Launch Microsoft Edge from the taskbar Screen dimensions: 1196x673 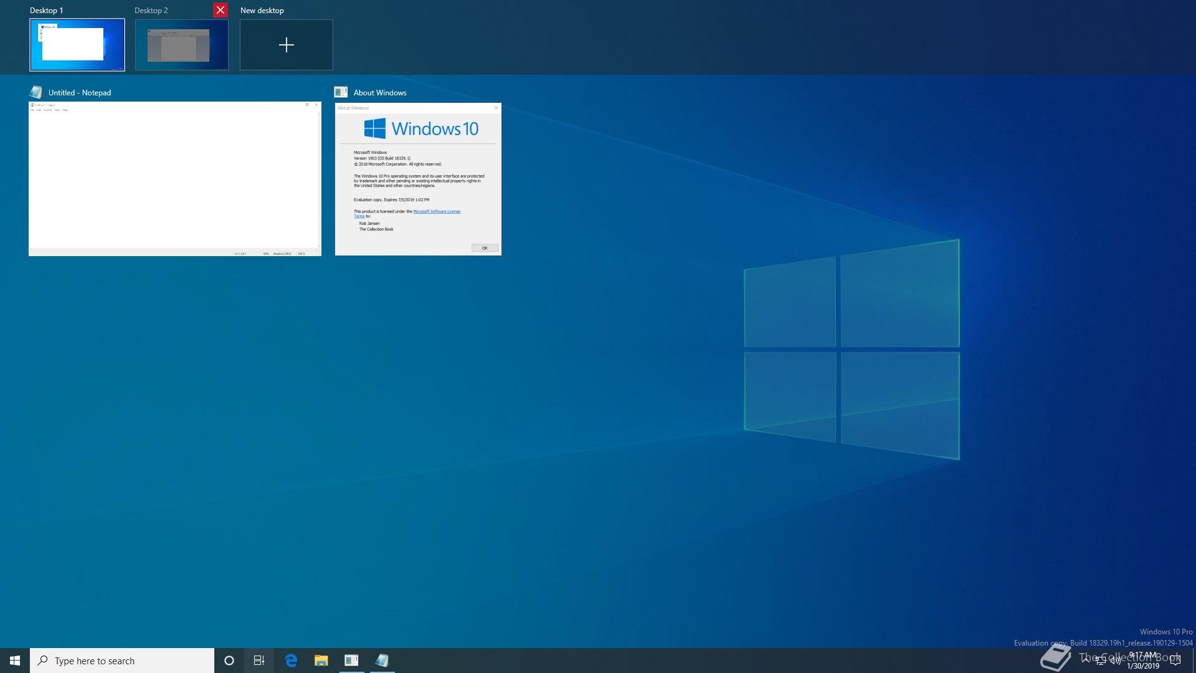point(291,661)
